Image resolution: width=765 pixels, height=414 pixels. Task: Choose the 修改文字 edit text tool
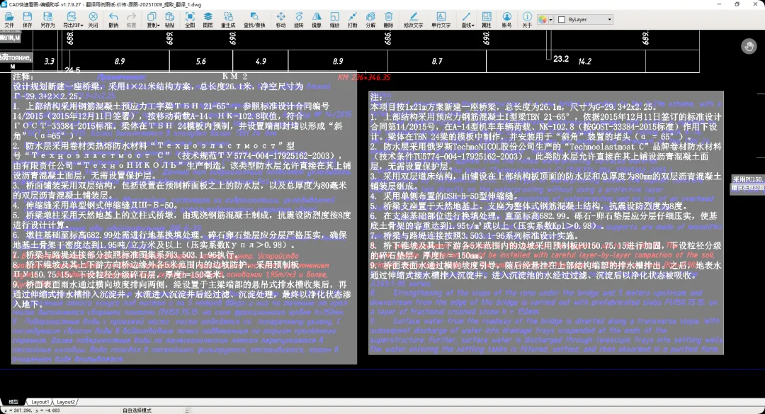[413, 19]
